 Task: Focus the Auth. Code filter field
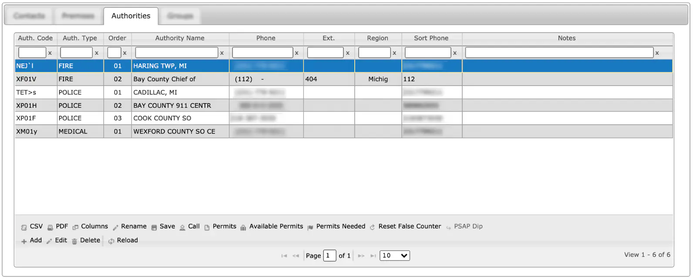click(32, 53)
